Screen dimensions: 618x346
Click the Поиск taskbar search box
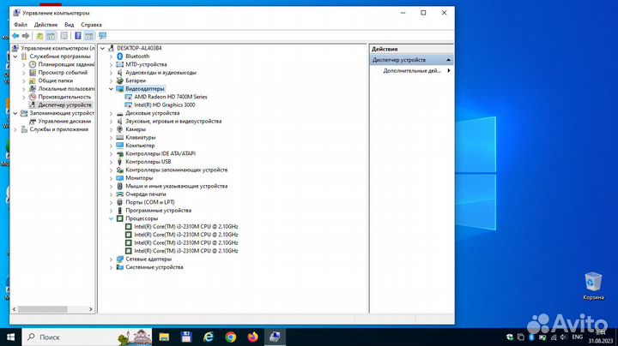pyautogui.click(x=87, y=337)
